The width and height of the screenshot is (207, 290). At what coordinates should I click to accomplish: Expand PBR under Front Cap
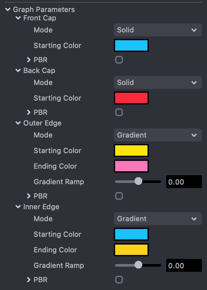29,60
